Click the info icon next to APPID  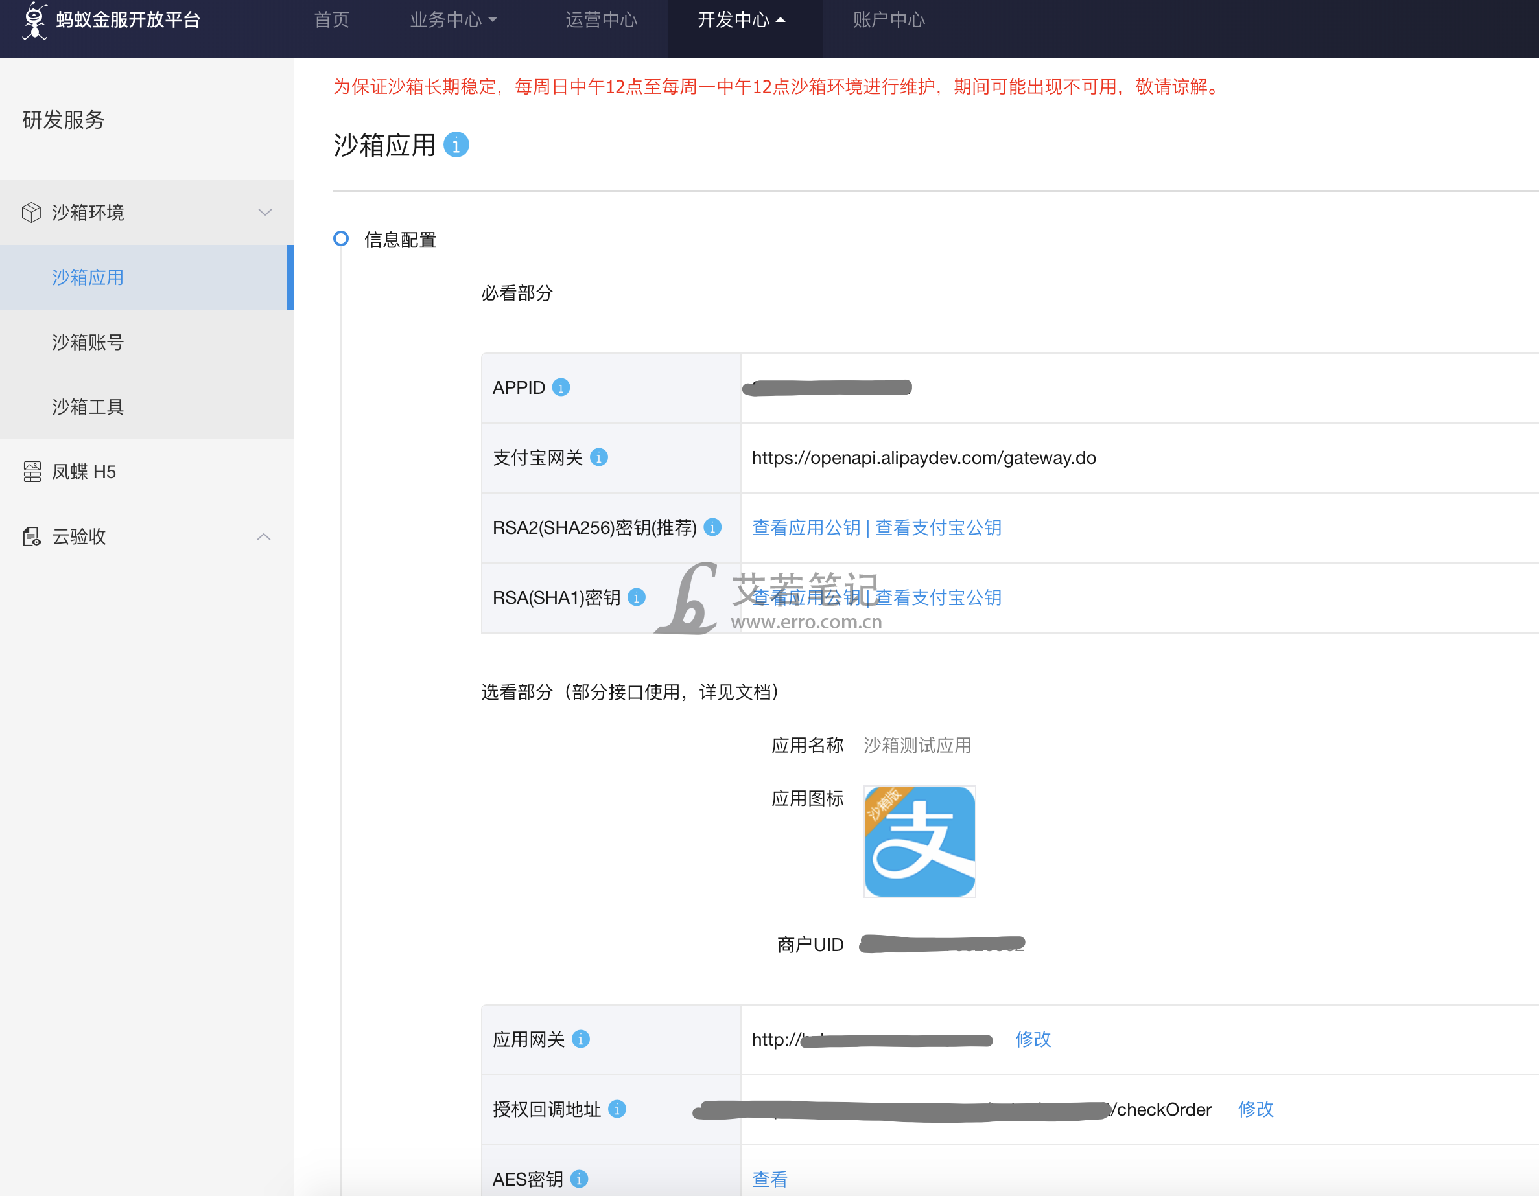pos(561,387)
